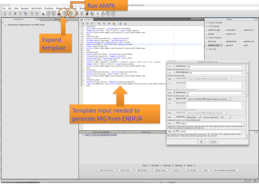Screen dimensions: 259x188
Task: Enable Use checkbox for weightuser
Action: [174, 113]
